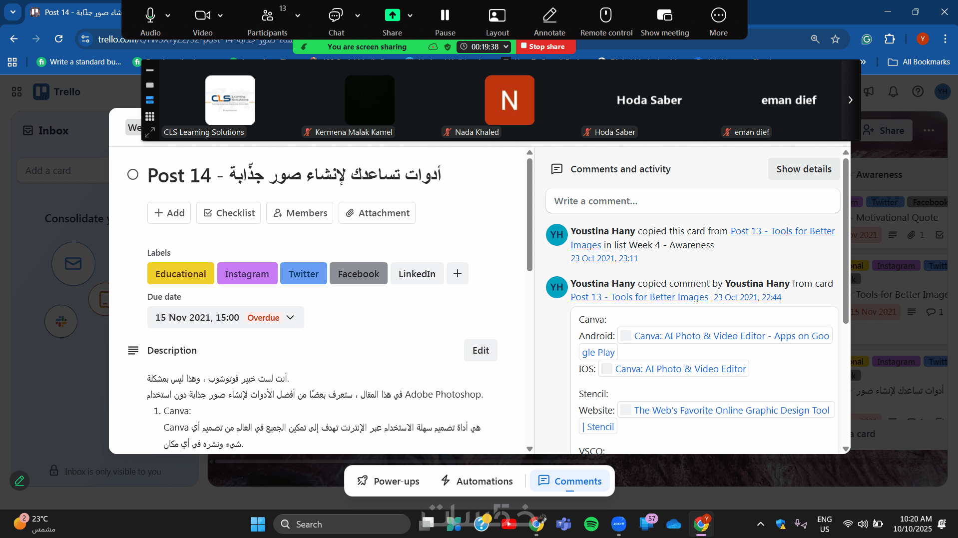Expand the Zoom video panel to full size
This screenshot has width=958, height=538.
(x=150, y=132)
